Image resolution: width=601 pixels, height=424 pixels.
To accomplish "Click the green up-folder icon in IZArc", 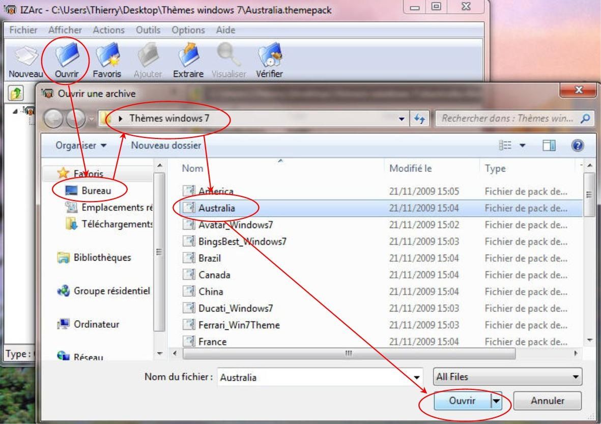I will point(16,93).
